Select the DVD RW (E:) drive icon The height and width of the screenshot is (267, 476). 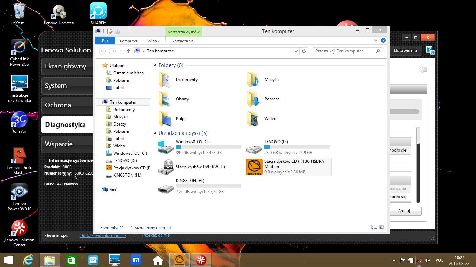(x=165, y=167)
